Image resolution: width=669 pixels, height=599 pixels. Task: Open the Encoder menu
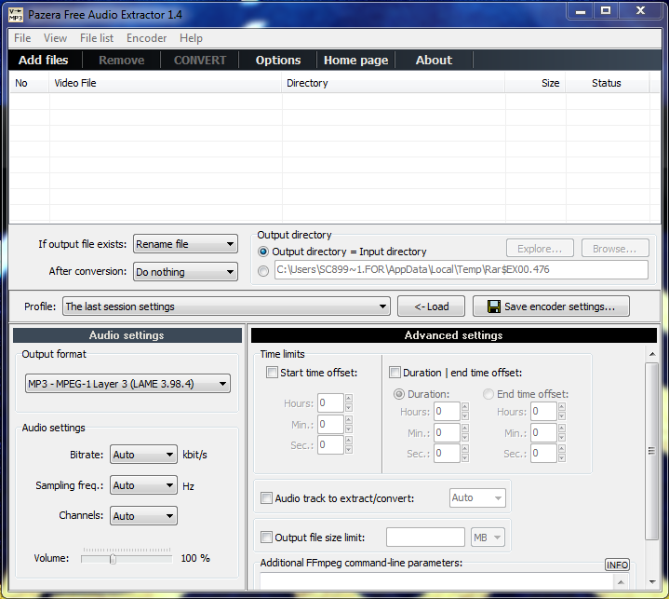(x=146, y=38)
